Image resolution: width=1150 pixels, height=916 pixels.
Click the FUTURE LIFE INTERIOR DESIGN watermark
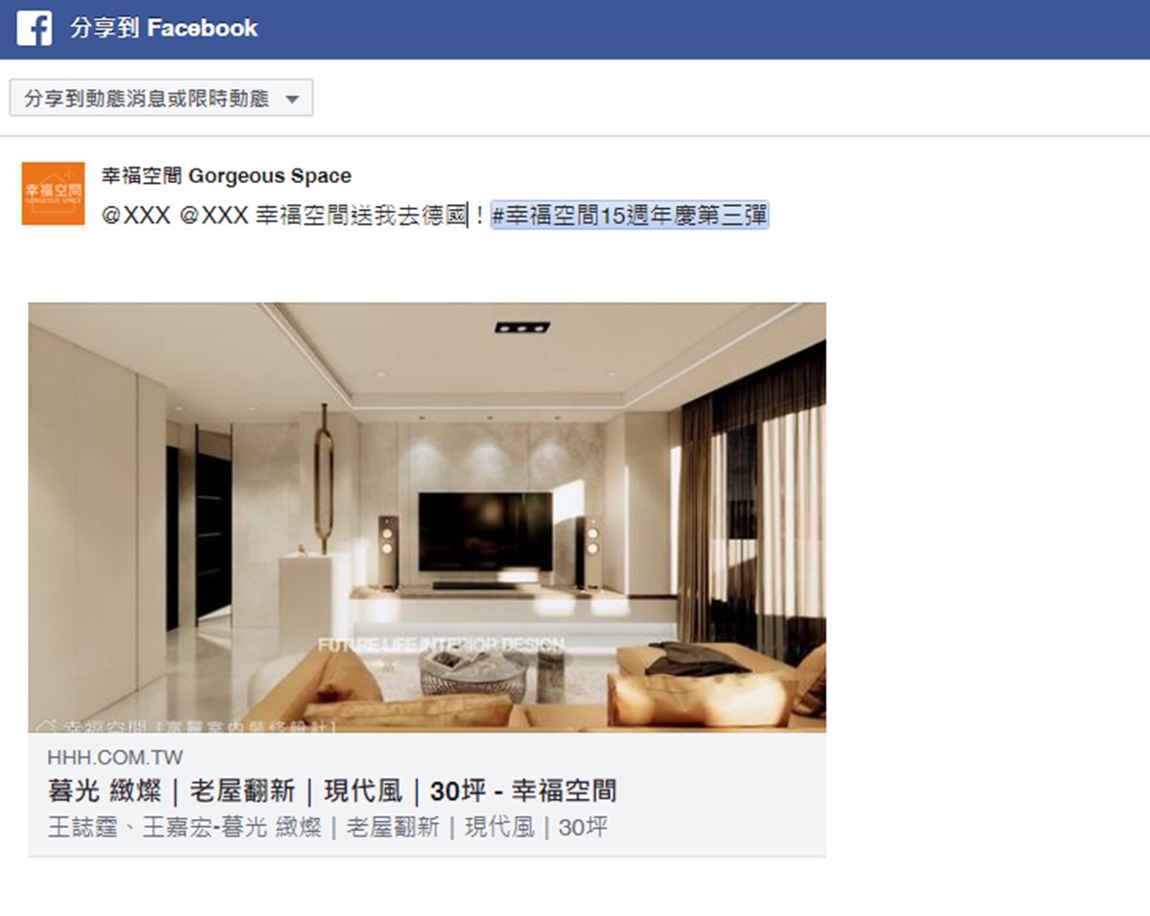point(442,645)
